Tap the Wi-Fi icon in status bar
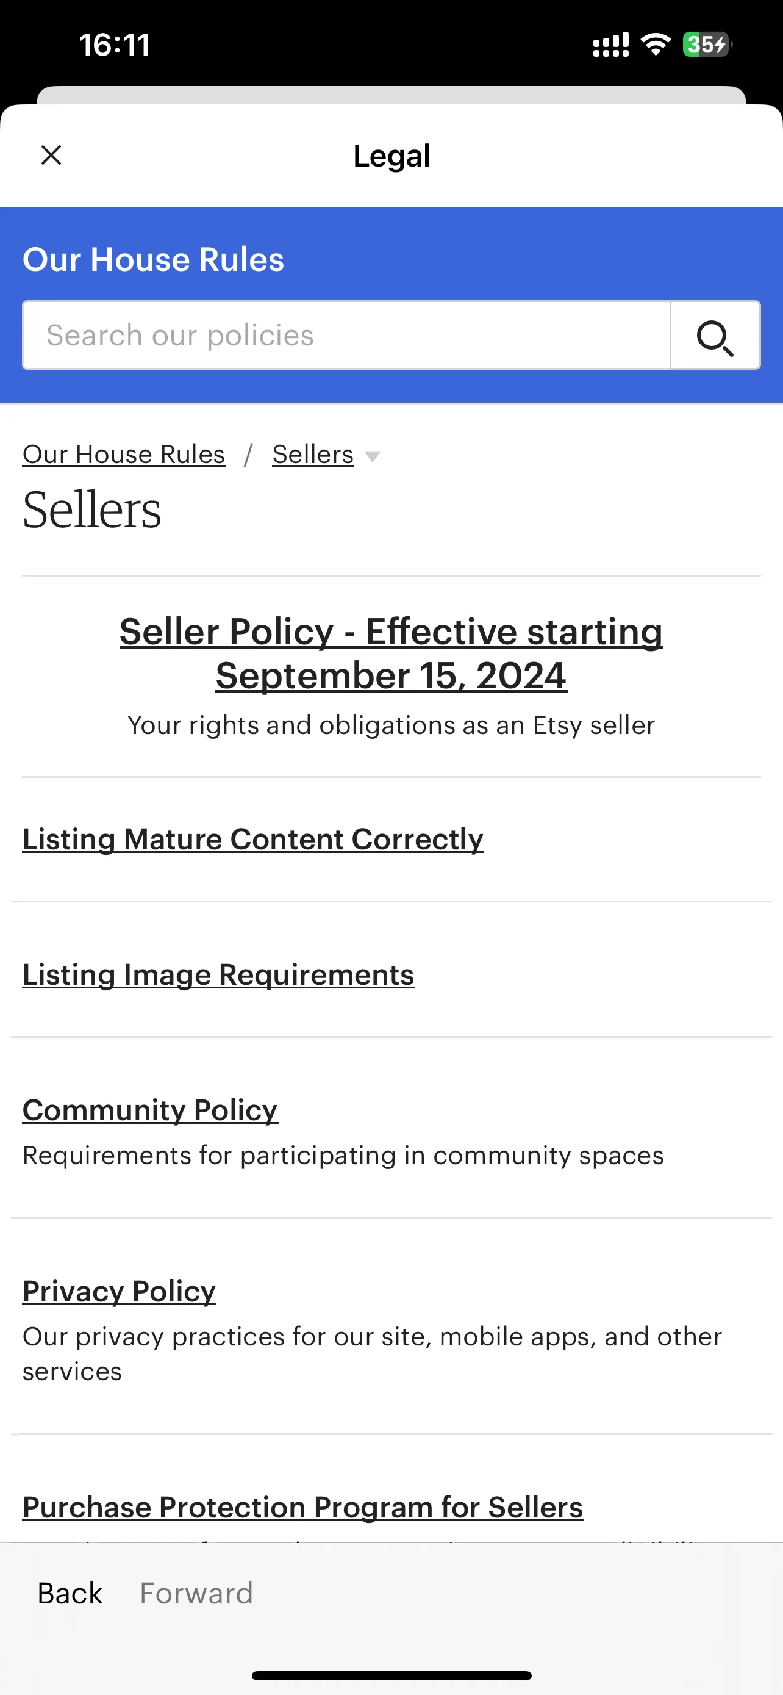Image resolution: width=783 pixels, height=1695 pixels. pos(656,45)
